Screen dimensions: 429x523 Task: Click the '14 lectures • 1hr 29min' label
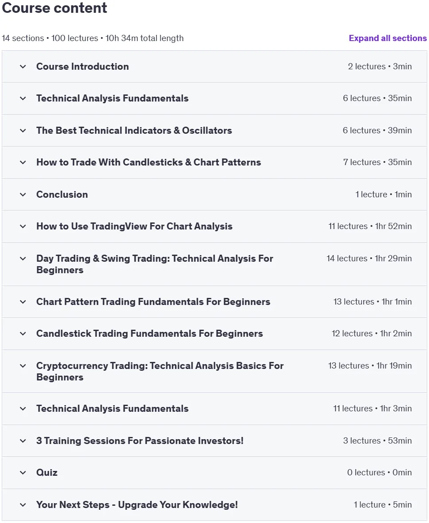point(369,259)
